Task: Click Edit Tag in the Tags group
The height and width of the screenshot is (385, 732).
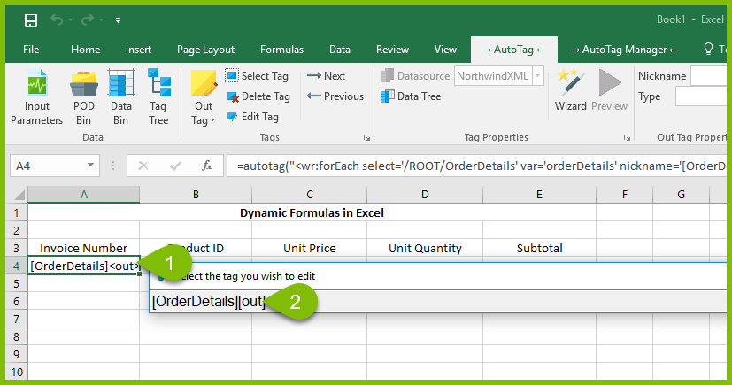Action: 253,117
